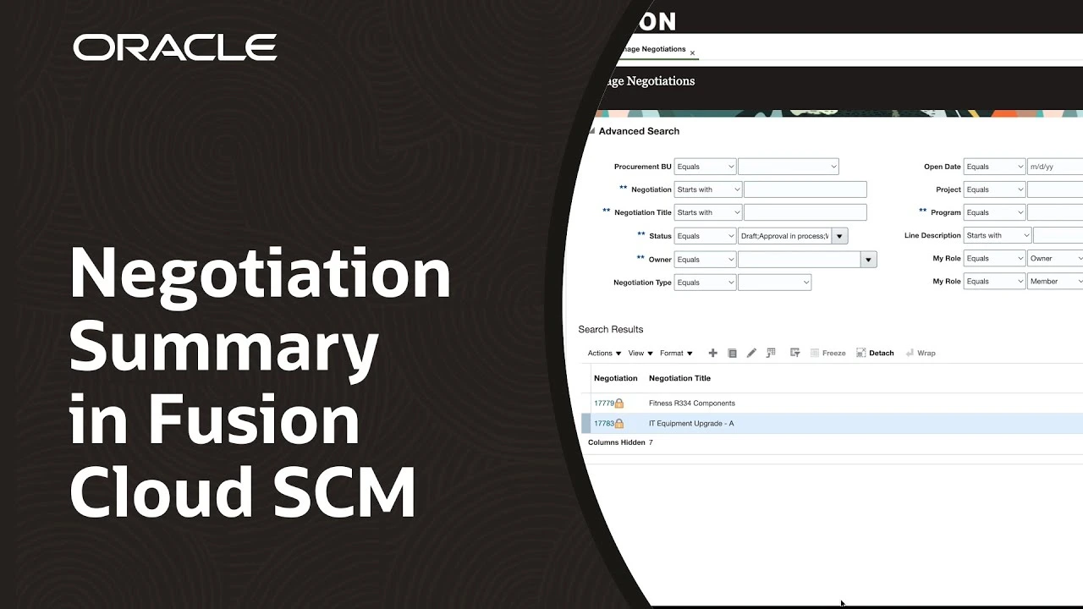Select the Fitness R334 Components row

pos(833,403)
